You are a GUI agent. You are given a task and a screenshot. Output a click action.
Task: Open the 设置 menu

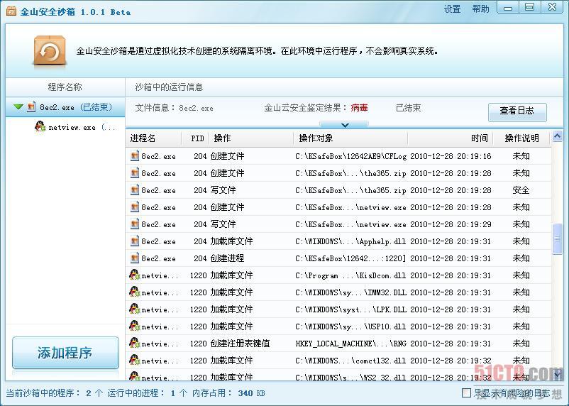coord(452,9)
